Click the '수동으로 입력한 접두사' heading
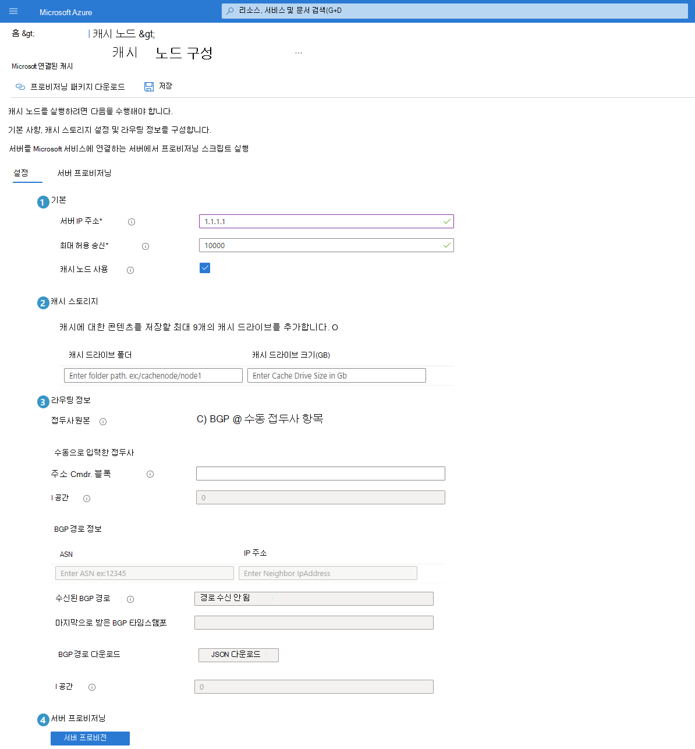Image resolution: width=695 pixels, height=749 pixels. [94, 453]
